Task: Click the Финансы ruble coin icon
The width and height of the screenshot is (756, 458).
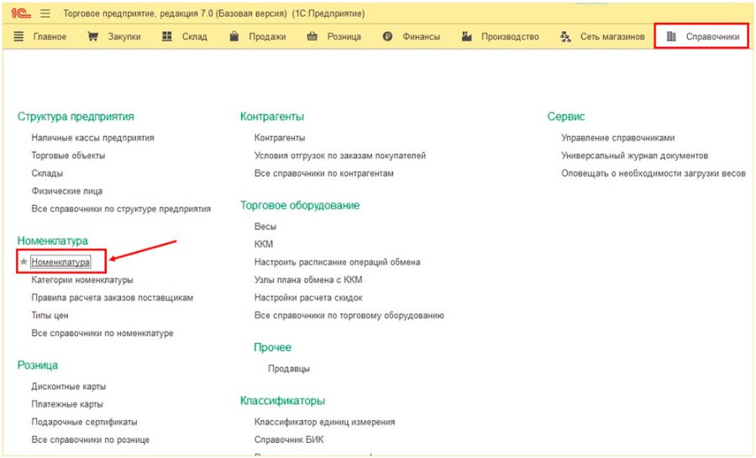Action: (x=387, y=36)
